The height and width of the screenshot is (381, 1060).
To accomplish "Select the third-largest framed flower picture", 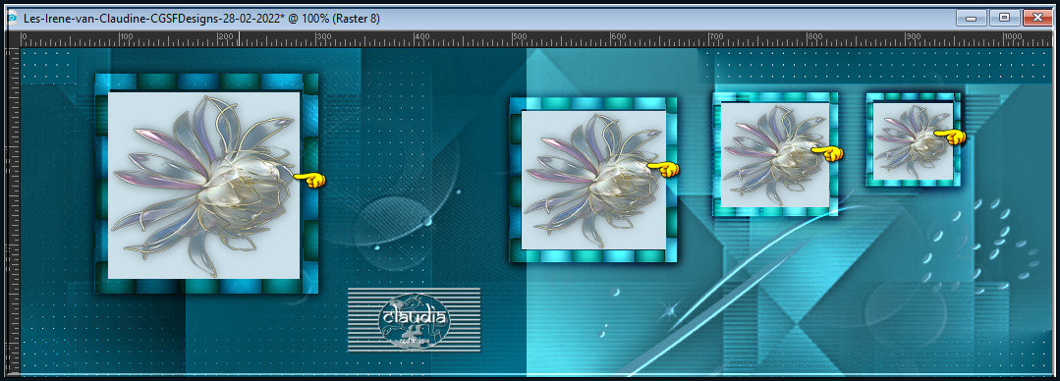I will tap(775, 155).
